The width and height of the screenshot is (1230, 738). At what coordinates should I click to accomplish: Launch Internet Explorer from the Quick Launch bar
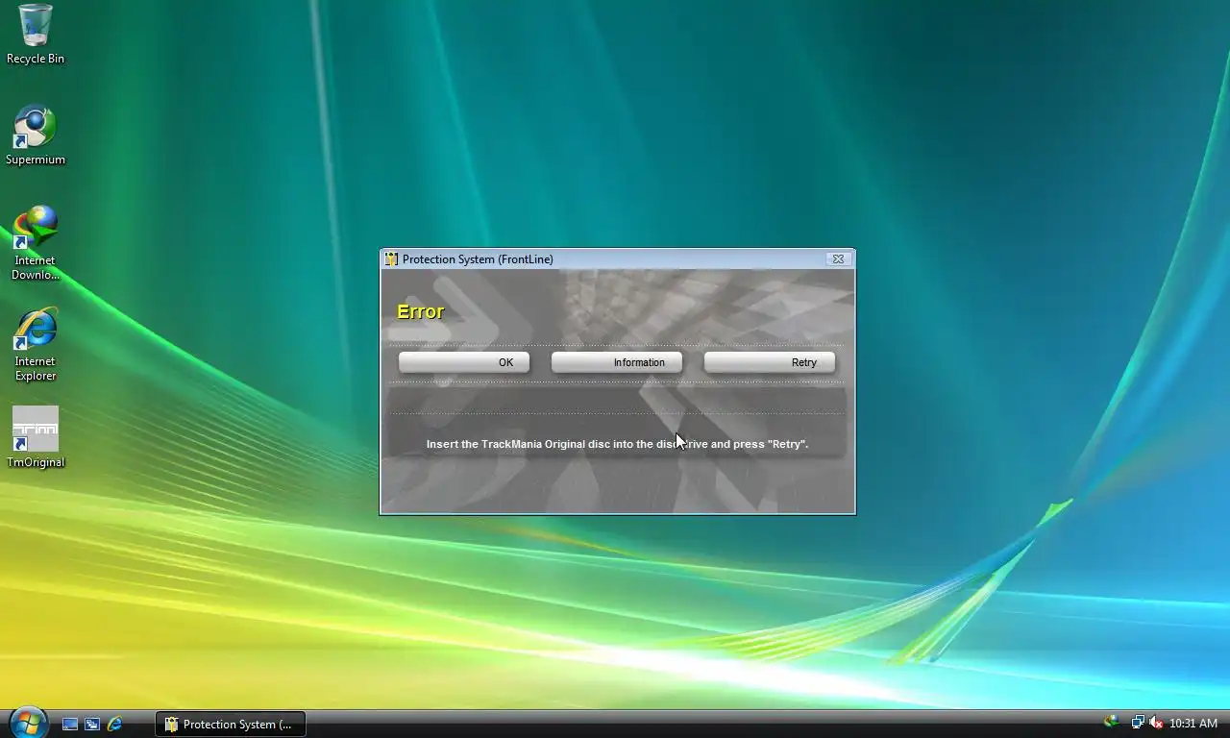tap(114, 724)
